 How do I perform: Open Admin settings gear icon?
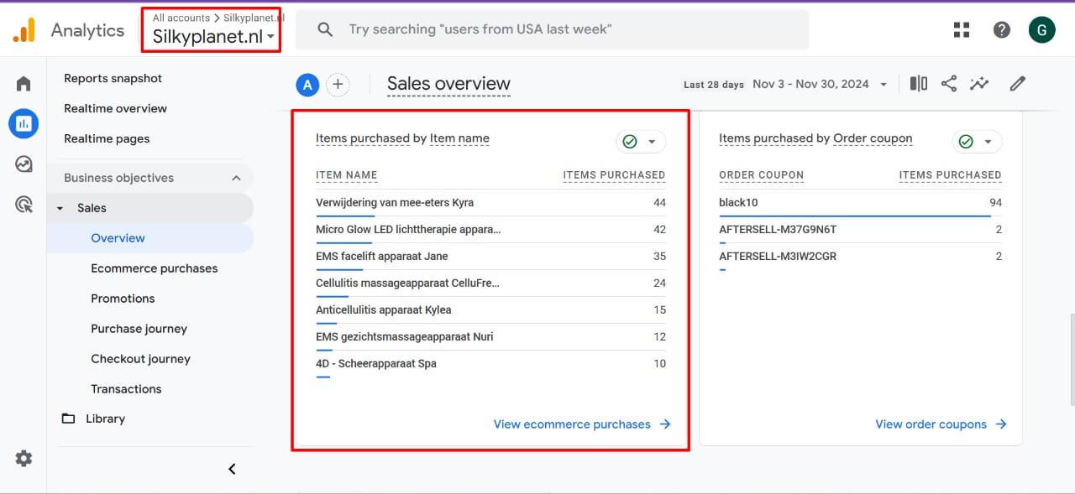pyautogui.click(x=24, y=458)
